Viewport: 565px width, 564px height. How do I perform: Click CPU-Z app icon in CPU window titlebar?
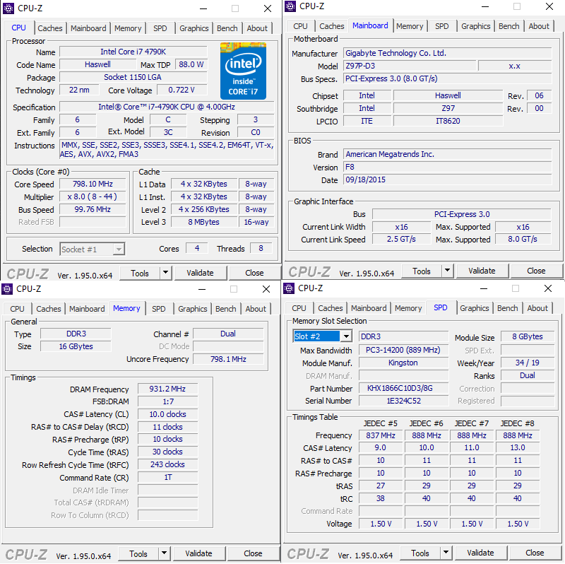point(8,8)
